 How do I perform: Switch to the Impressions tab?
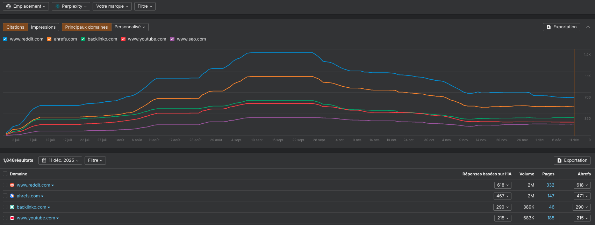pos(43,27)
